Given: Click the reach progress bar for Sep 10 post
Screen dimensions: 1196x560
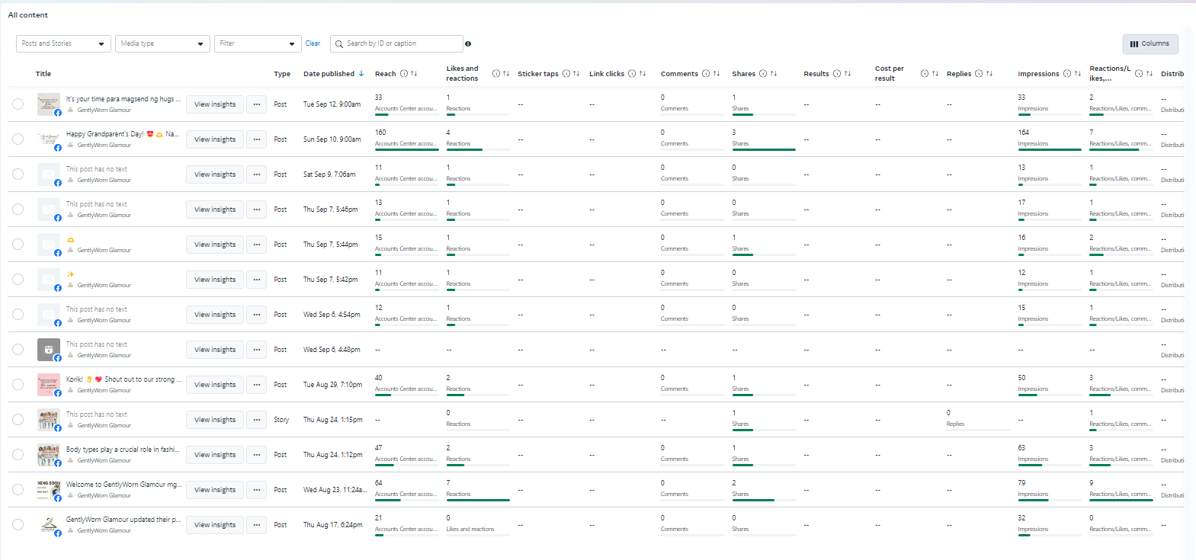Looking at the screenshot, I should point(406,149).
